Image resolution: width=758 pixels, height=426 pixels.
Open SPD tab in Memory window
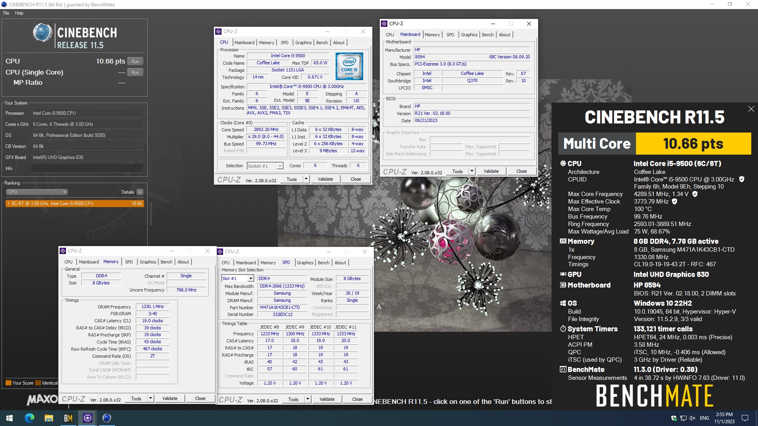pyautogui.click(x=129, y=262)
